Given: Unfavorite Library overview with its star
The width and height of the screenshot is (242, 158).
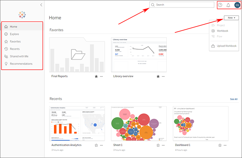Looking at the screenshot, I should [x=158, y=76].
